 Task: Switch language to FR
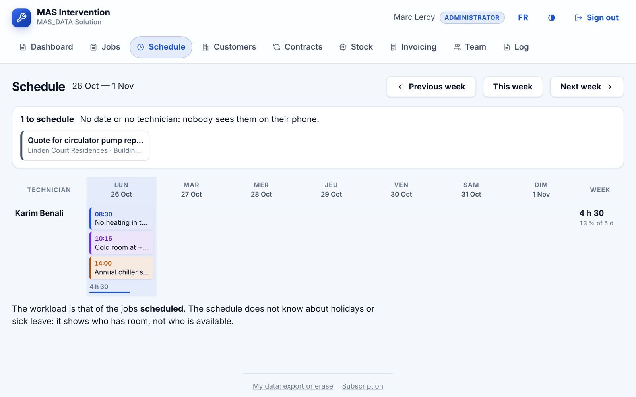coord(523,17)
